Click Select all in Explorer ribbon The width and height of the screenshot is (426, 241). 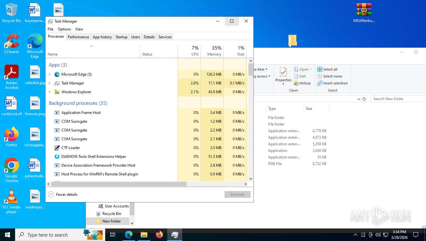327,69
